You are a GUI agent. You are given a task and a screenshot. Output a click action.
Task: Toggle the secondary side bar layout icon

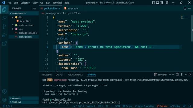tap(161, 3)
